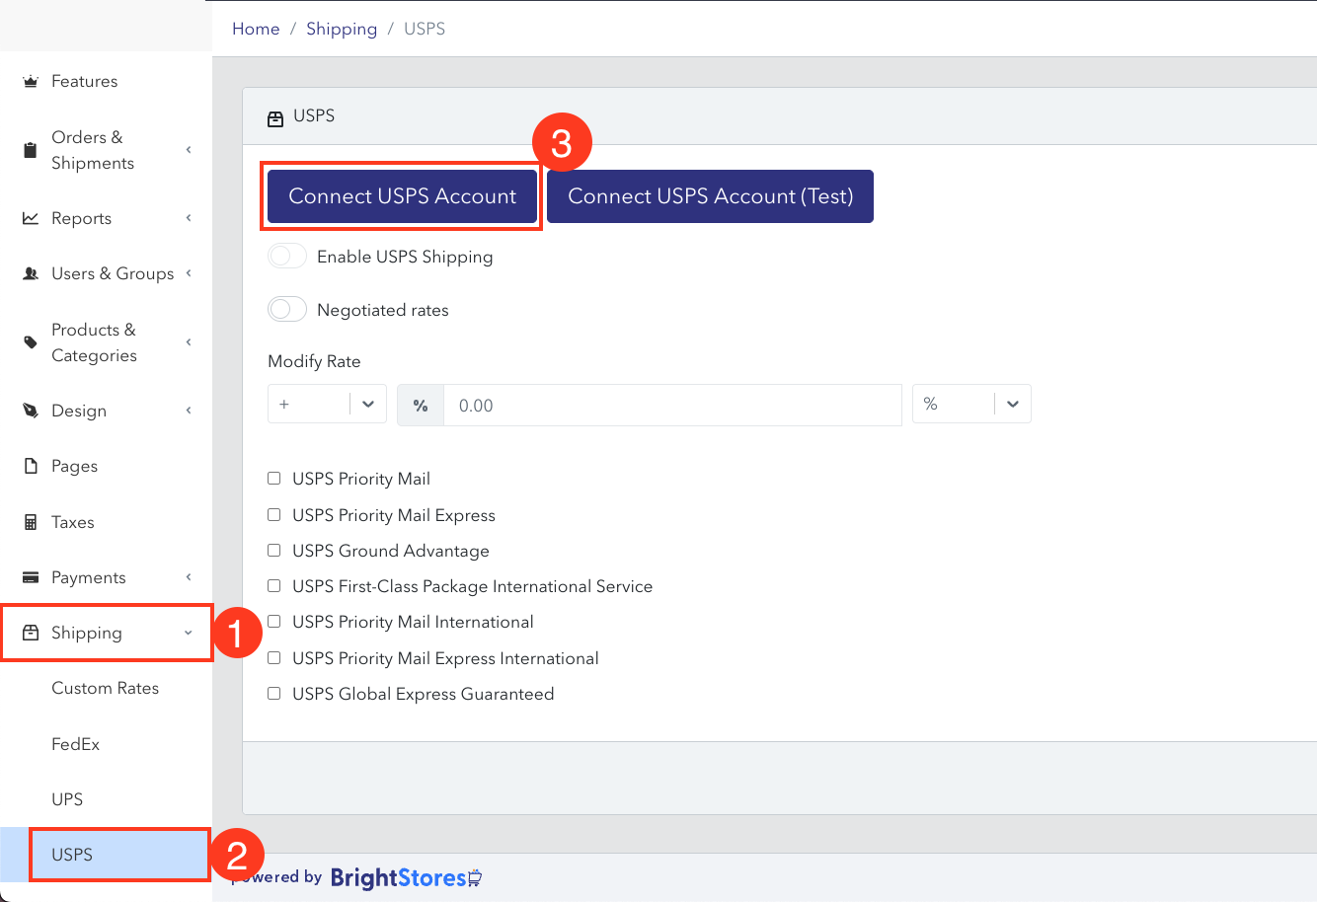Select Custom Rates under Shipping

[106, 689]
